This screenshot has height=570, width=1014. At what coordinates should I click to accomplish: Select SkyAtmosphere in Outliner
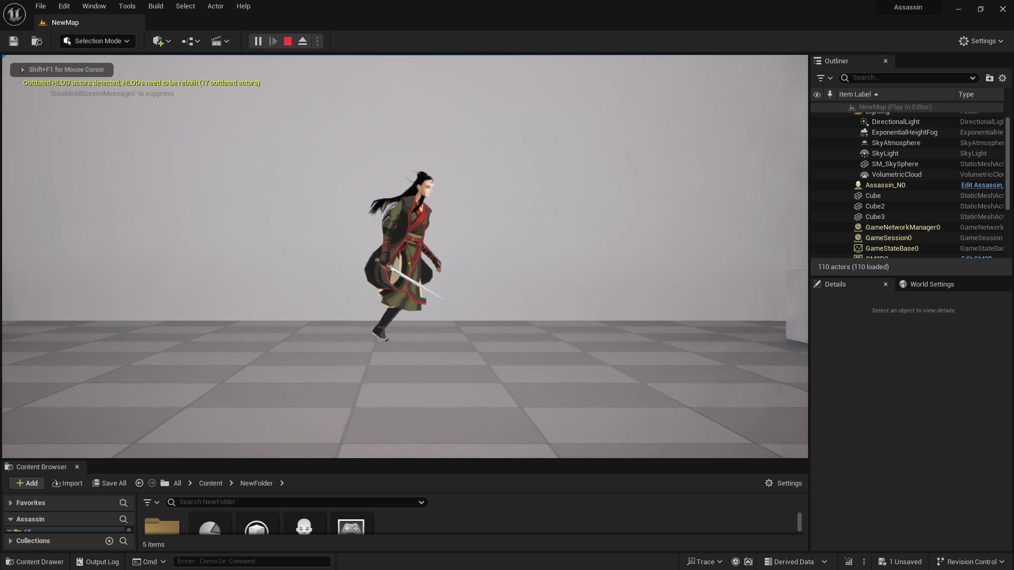907,143
